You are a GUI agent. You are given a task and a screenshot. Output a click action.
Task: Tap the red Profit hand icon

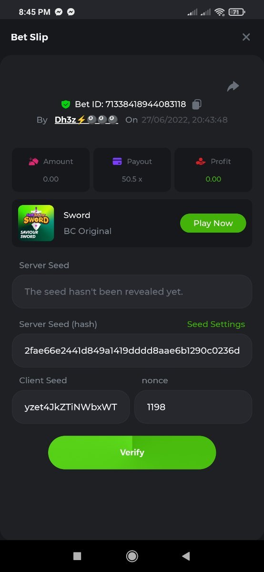(201, 162)
